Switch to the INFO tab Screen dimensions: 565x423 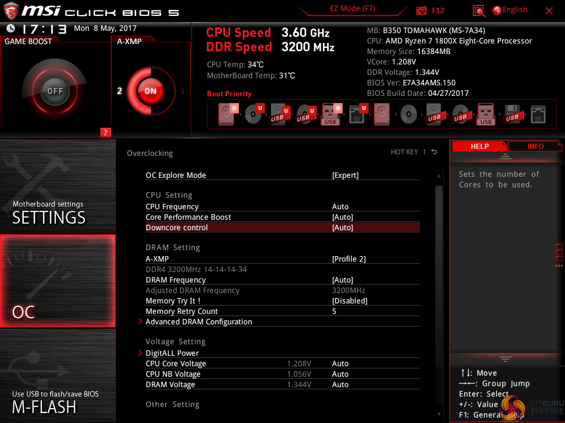[x=535, y=146]
